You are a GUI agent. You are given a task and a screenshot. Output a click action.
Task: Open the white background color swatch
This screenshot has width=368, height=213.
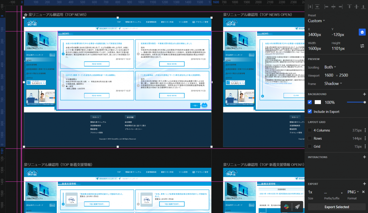click(318, 102)
